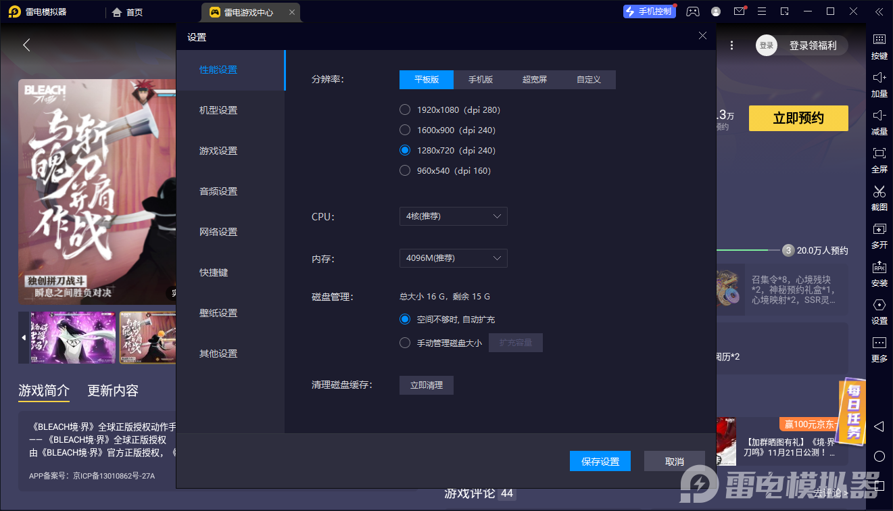This screenshot has height=511, width=893.
Task: Enable 空间不够时自动扩充 option
Action: click(x=405, y=319)
